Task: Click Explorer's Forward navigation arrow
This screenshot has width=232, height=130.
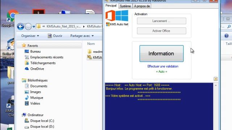Action: (28, 27)
